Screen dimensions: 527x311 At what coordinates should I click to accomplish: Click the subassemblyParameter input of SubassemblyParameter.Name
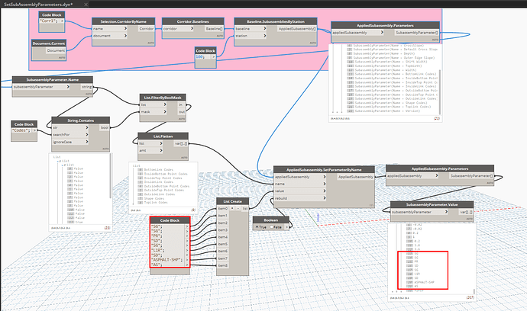[41, 87]
